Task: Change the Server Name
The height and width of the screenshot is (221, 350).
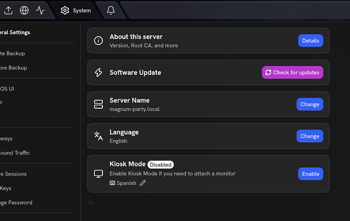Action: 309,104
